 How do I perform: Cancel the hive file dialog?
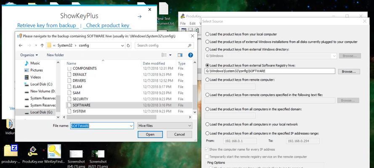click(x=179, y=134)
